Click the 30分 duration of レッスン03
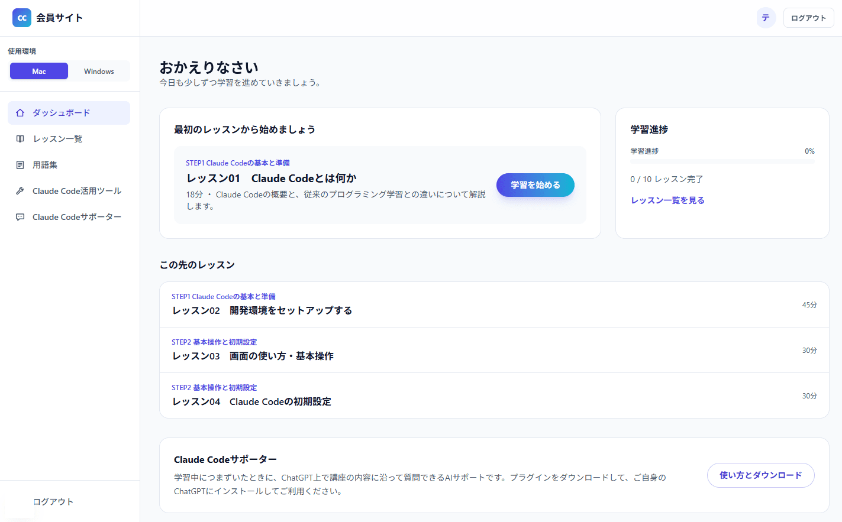 click(x=809, y=351)
